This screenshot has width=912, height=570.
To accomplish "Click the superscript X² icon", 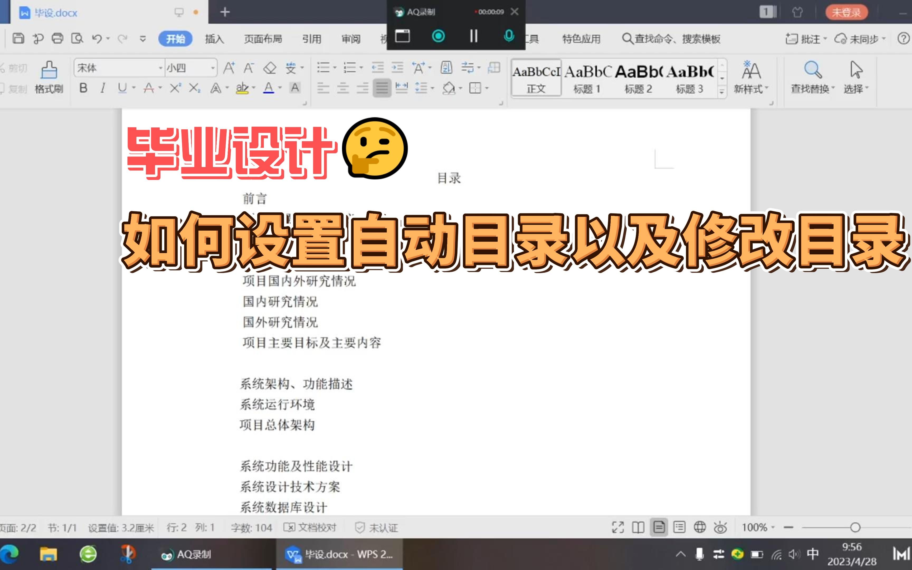I will 175,88.
